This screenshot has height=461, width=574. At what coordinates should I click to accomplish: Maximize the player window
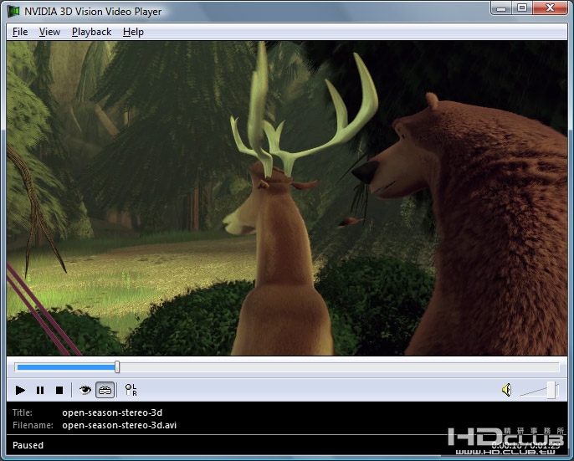[522, 8]
